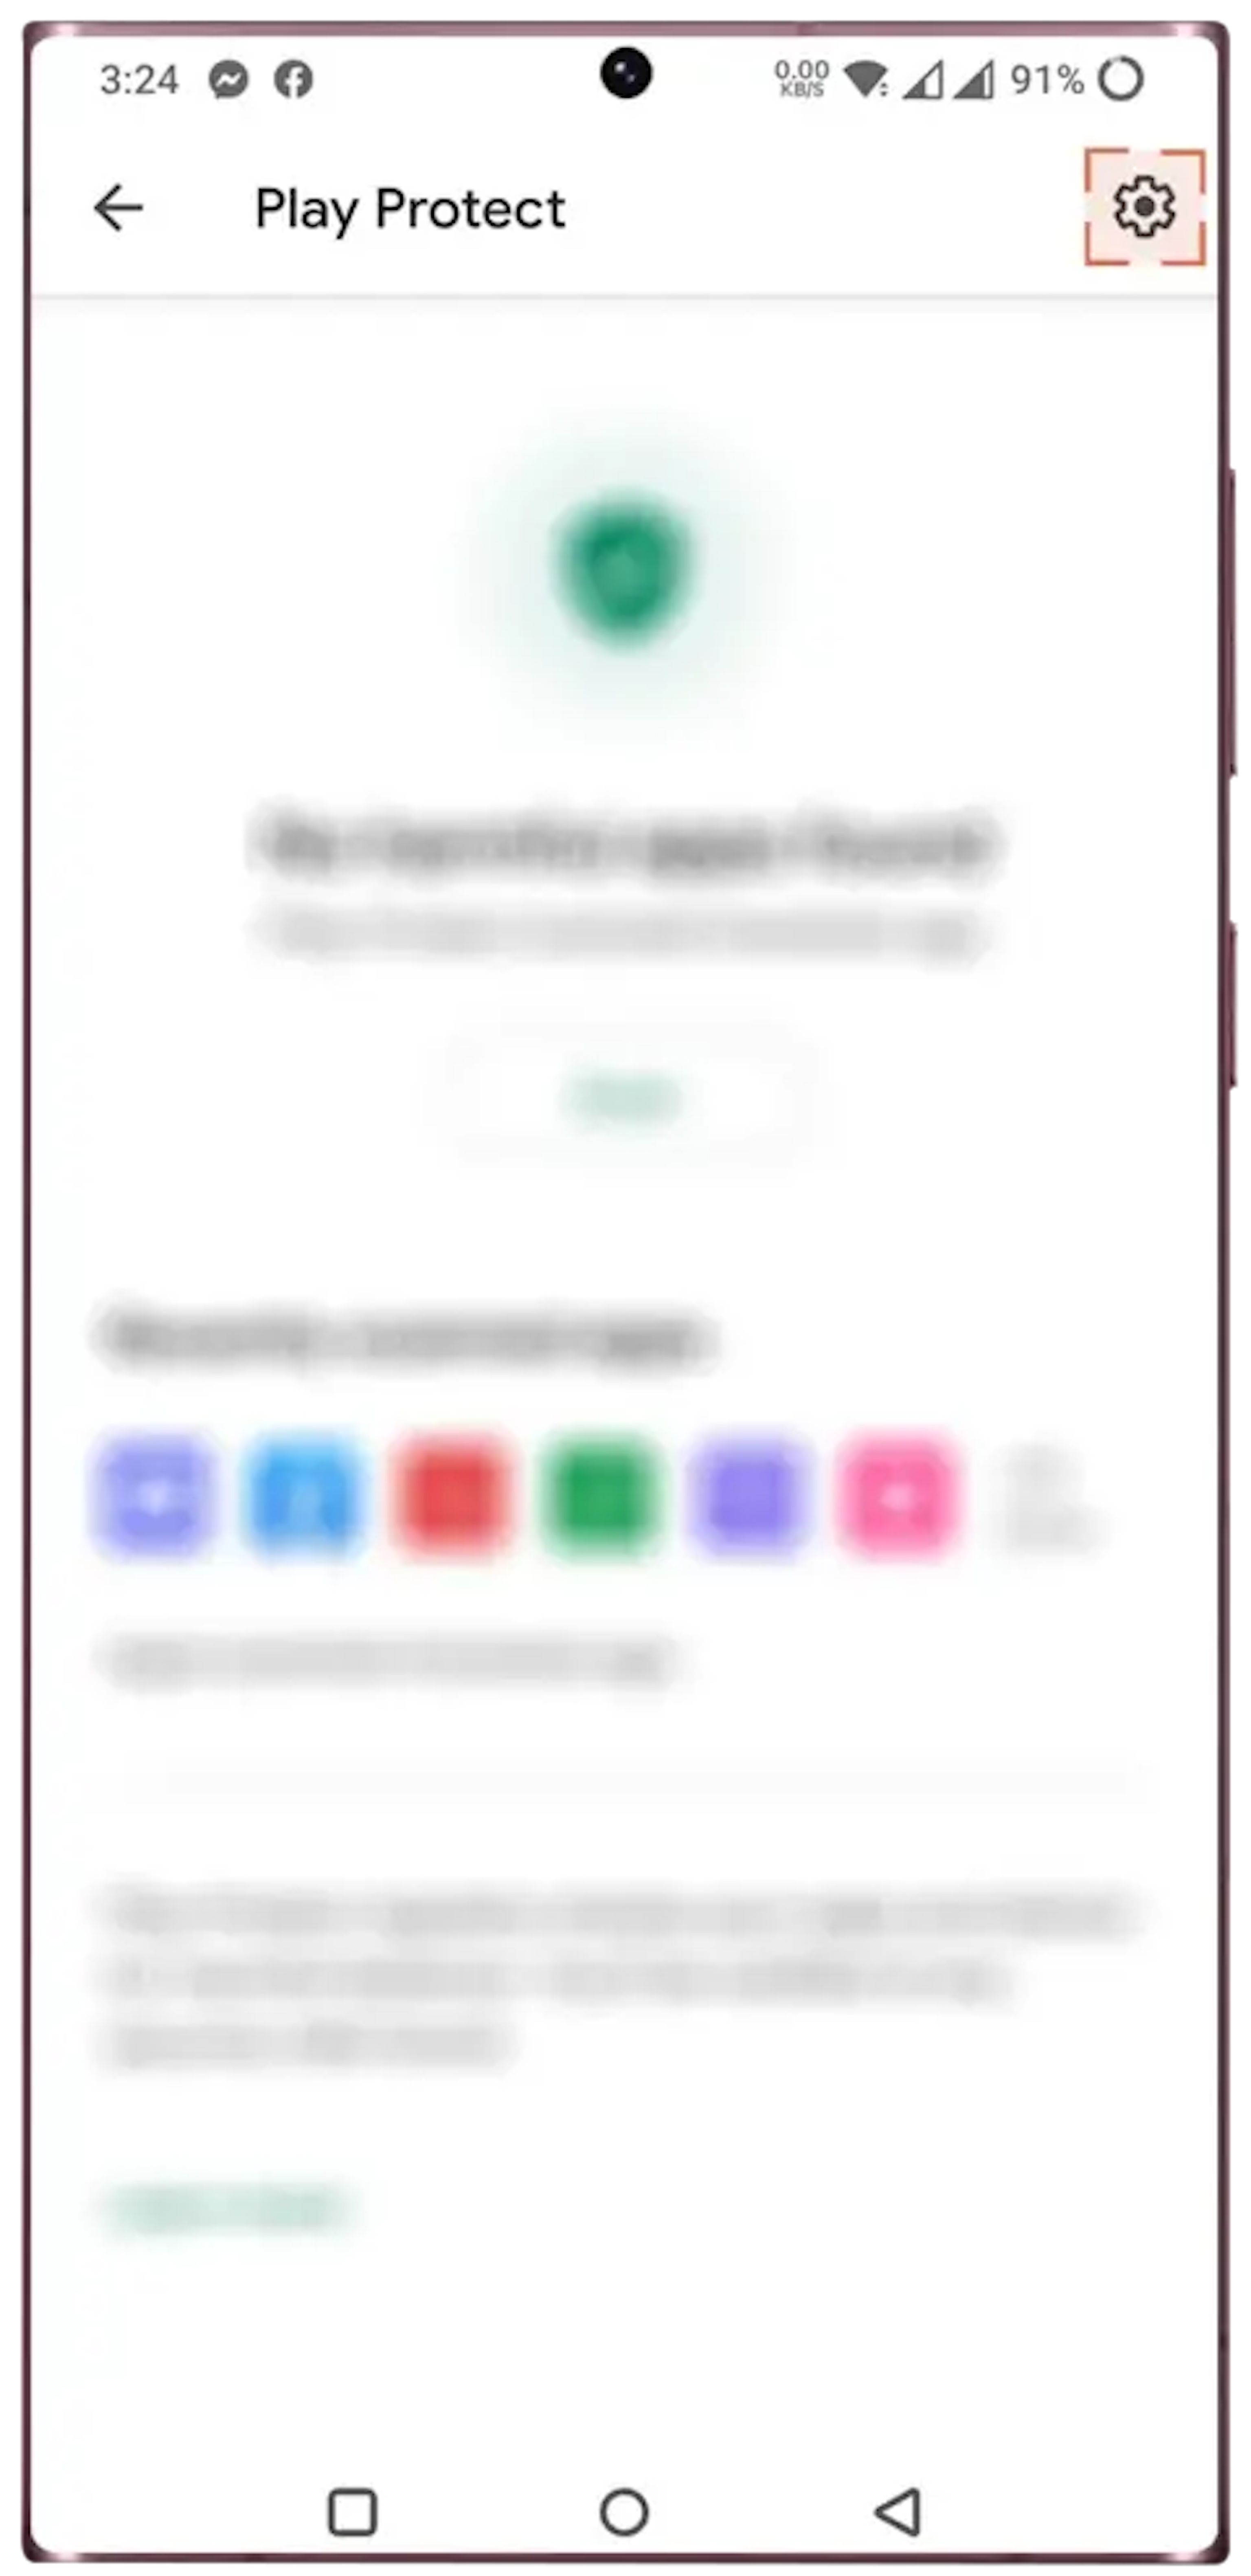Toggle harmful app detection setting

point(1144,205)
